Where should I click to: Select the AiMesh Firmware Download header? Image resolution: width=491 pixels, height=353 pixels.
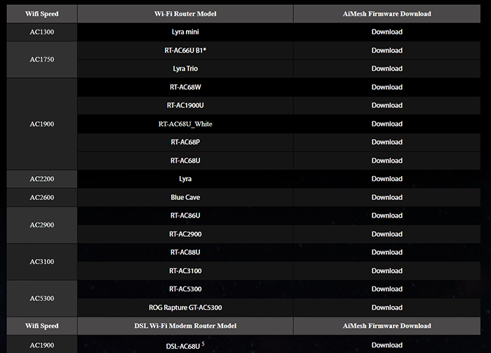point(387,13)
